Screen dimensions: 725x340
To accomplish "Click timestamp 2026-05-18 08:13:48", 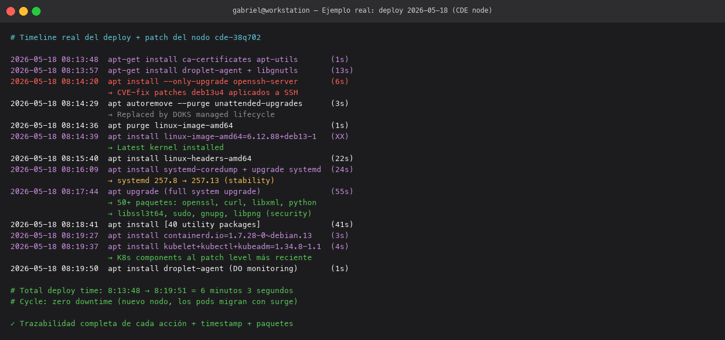I will (x=55, y=60).
